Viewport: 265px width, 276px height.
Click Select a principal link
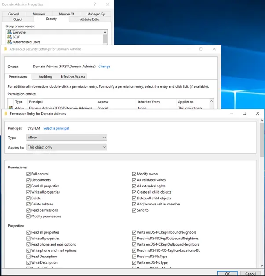pos(56,128)
